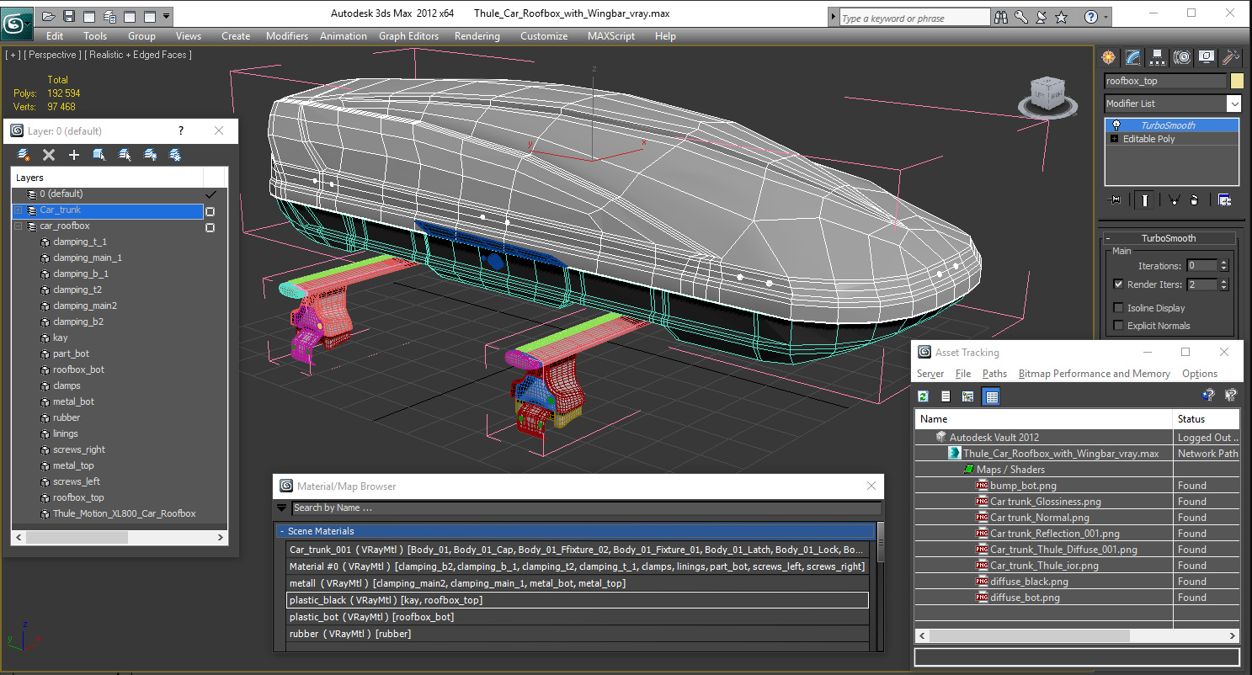
Task: Click the Search by Name field
Action: coord(586,508)
